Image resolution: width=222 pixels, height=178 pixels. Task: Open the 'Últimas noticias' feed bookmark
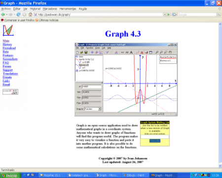click(47, 20)
